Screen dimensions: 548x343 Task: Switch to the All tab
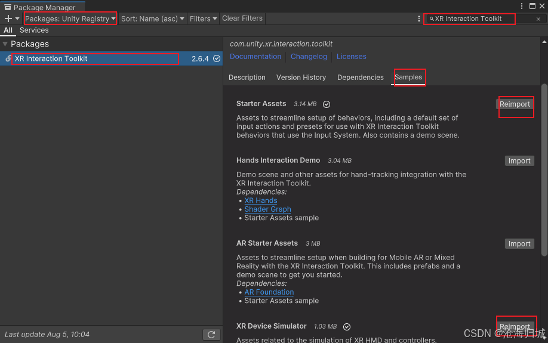tap(8, 30)
